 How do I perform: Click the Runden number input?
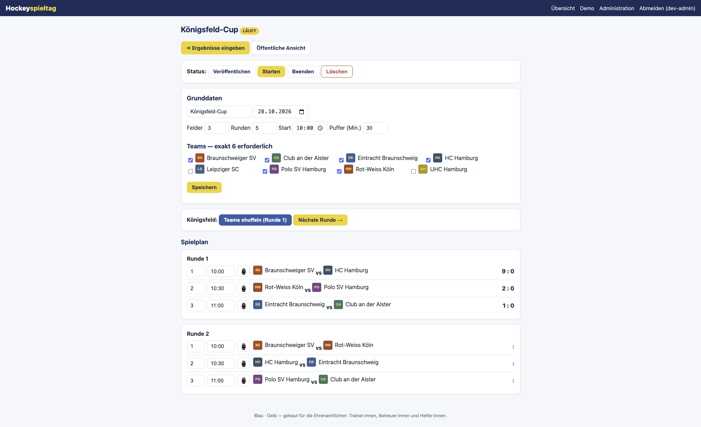click(x=264, y=128)
